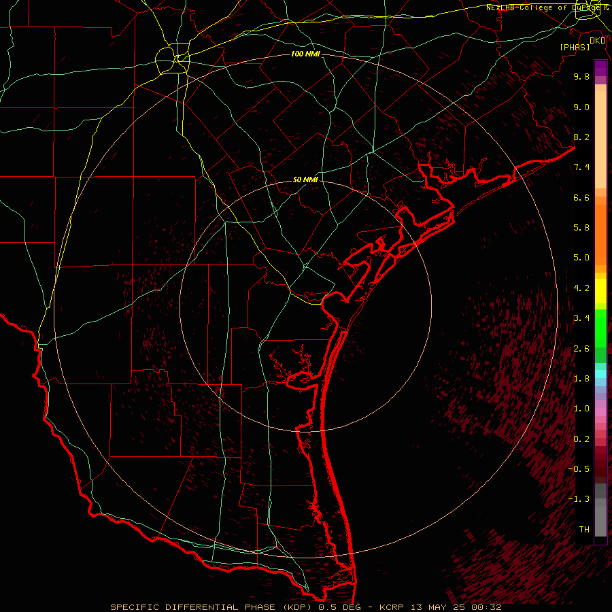612x612 pixels.
Task: Pick the peach segment of the color bar
Action: click(x=600, y=139)
